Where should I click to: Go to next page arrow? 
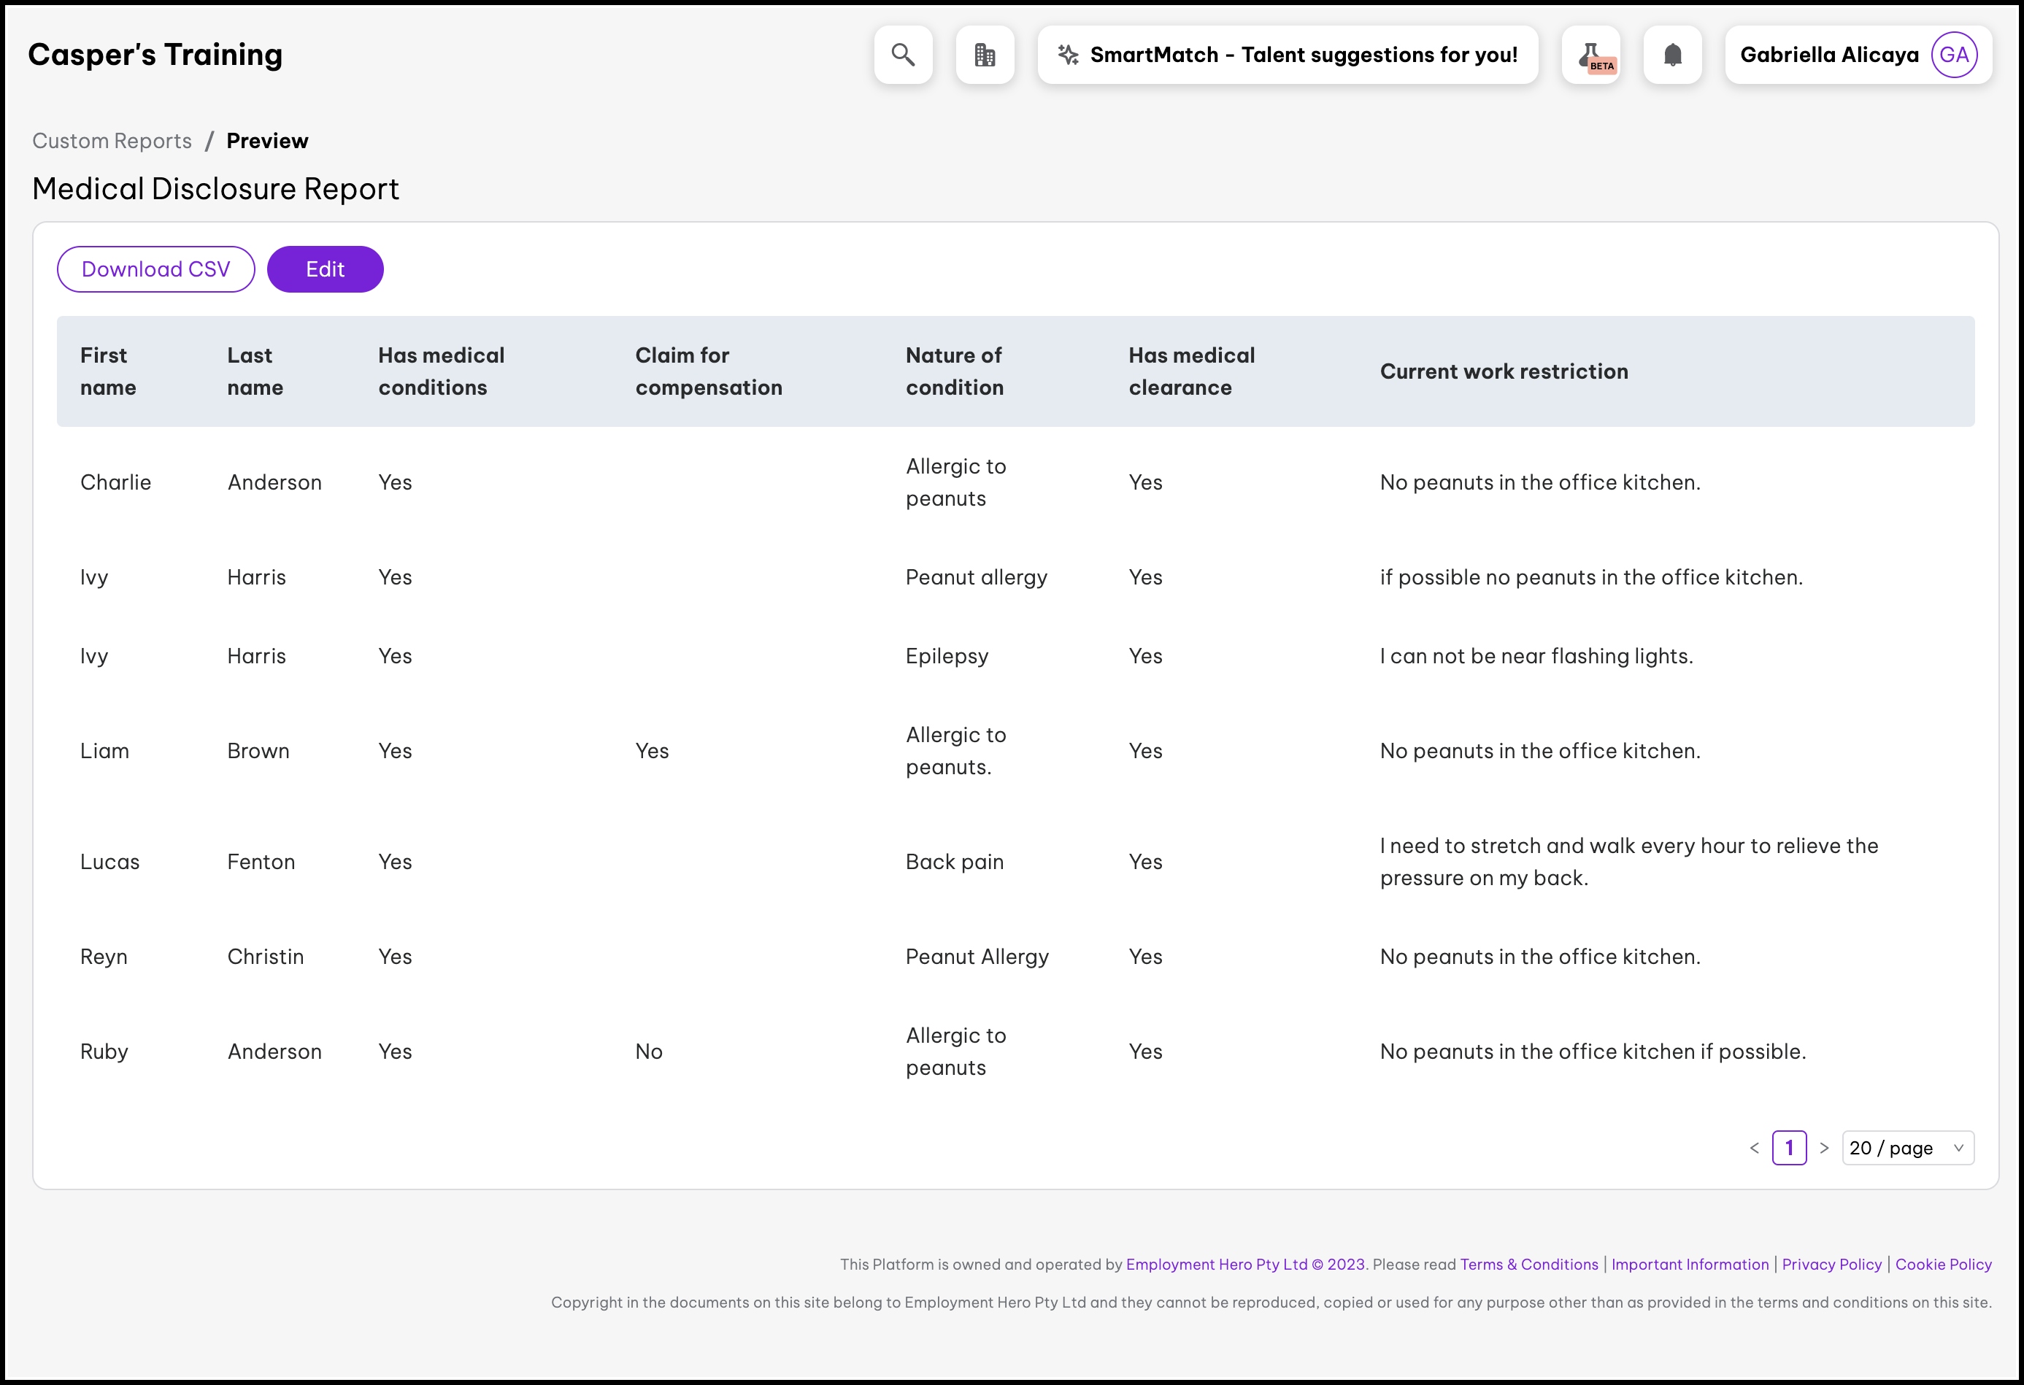click(x=1824, y=1149)
